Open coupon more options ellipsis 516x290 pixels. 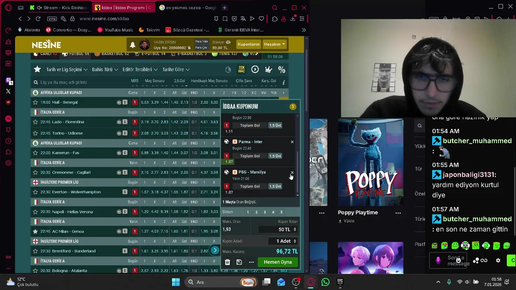click(251, 262)
